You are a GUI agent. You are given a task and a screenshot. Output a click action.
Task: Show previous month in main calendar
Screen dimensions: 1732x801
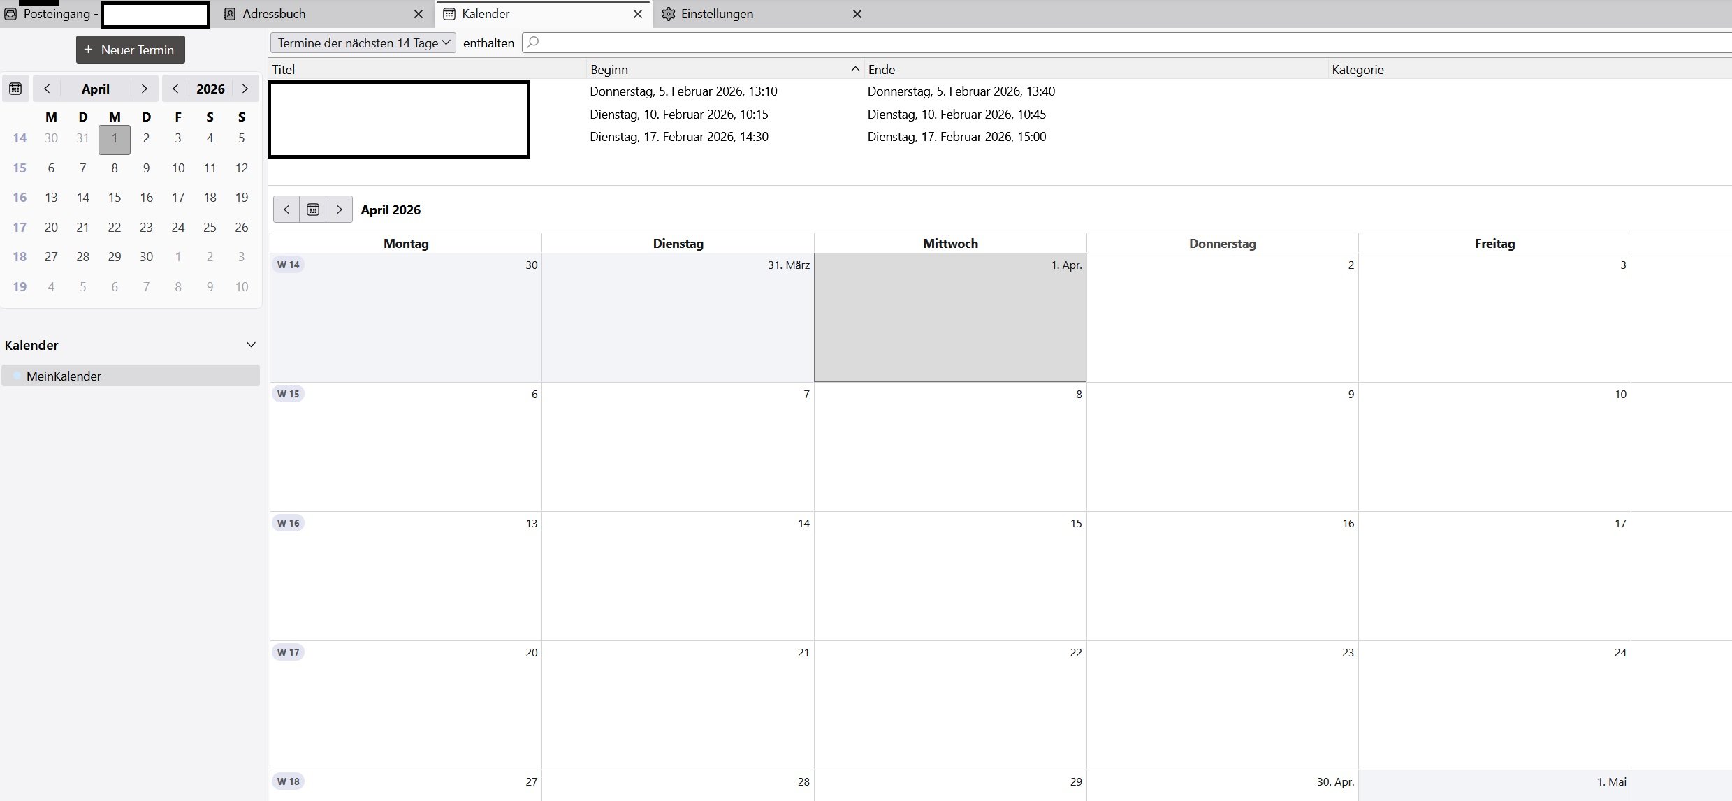coord(286,210)
